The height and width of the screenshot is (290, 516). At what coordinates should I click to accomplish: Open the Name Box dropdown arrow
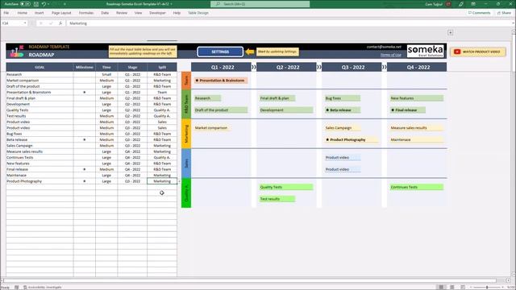click(x=25, y=23)
